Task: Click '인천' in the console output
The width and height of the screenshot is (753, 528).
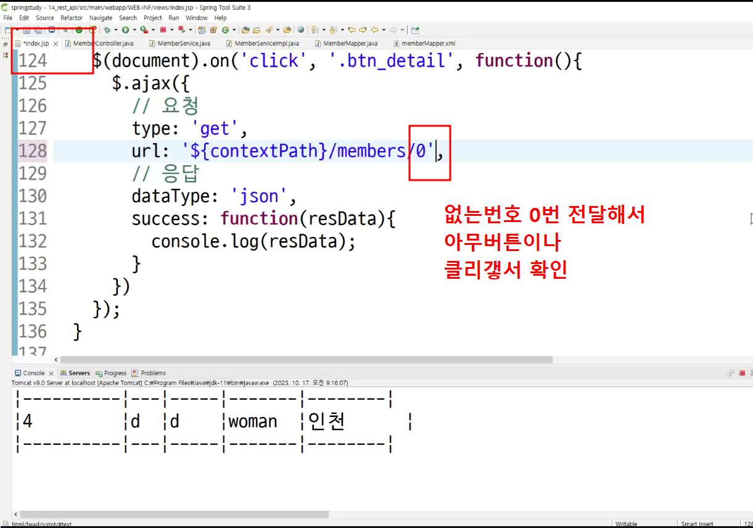Action: (x=326, y=422)
